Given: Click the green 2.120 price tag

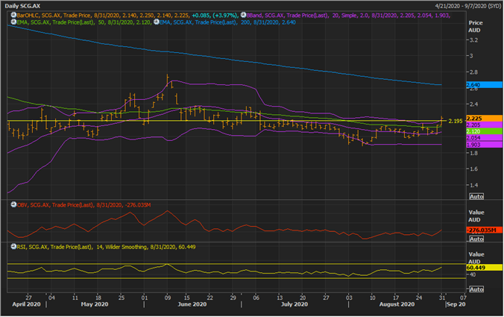Looking at the screenshot, I should click(484, 131).
